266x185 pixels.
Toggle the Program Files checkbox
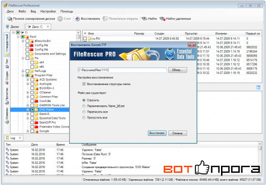click(27, 75)
